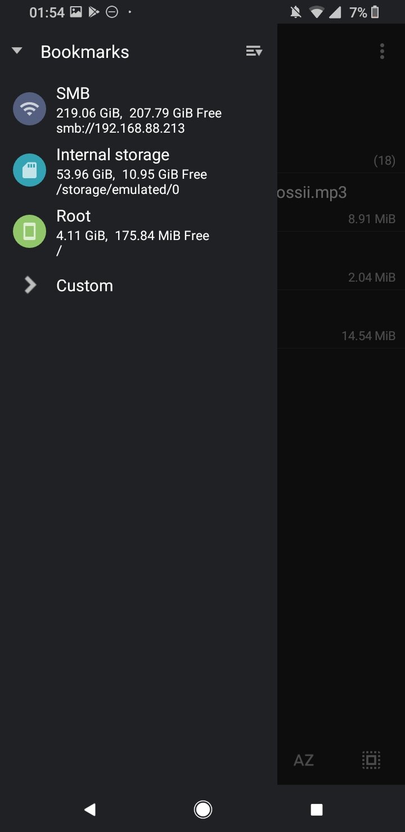Open SMB share 192.168.88.213

139,110
